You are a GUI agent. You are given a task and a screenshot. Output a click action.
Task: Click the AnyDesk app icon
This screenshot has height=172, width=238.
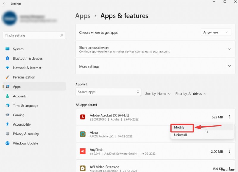(83, 151)
